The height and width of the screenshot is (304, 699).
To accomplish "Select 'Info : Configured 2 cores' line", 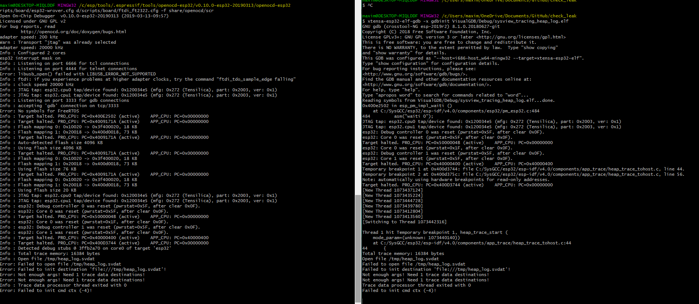I will [33, 53].
